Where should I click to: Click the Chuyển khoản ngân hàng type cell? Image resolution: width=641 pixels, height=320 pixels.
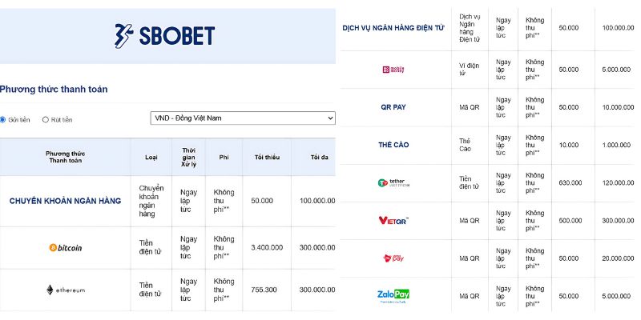151,201
